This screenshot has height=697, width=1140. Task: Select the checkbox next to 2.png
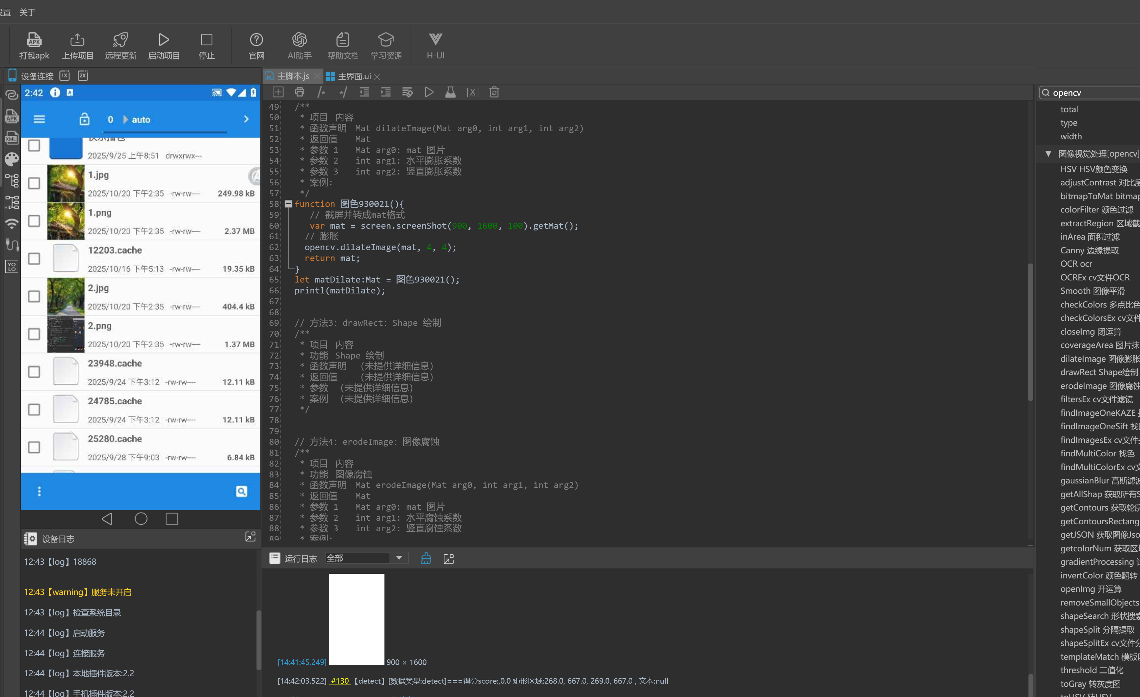pyautogui.click(x=34, y=334)
